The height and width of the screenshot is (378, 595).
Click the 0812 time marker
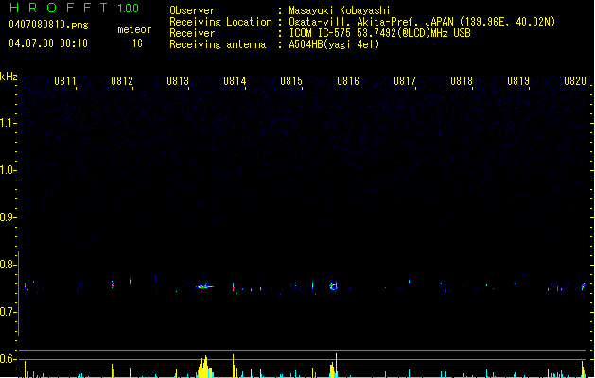coord(122,80)
